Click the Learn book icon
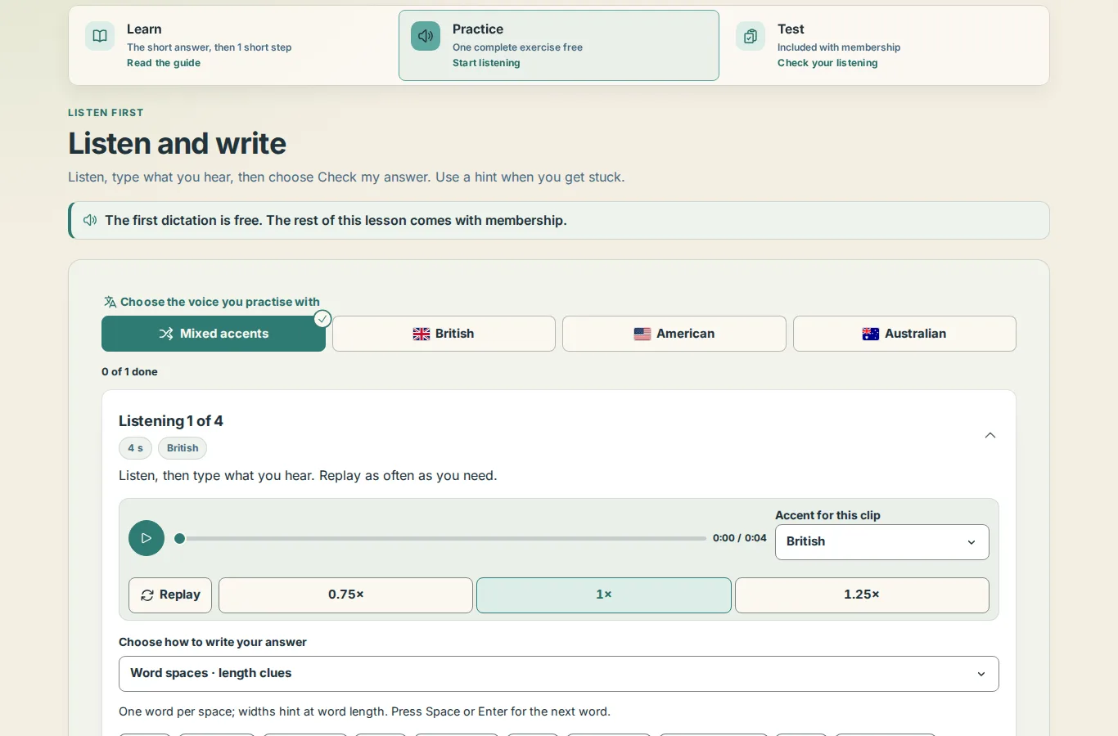The height and width of the screenshot is (736, 1118). pyautogui.click(x=100, y=36)
